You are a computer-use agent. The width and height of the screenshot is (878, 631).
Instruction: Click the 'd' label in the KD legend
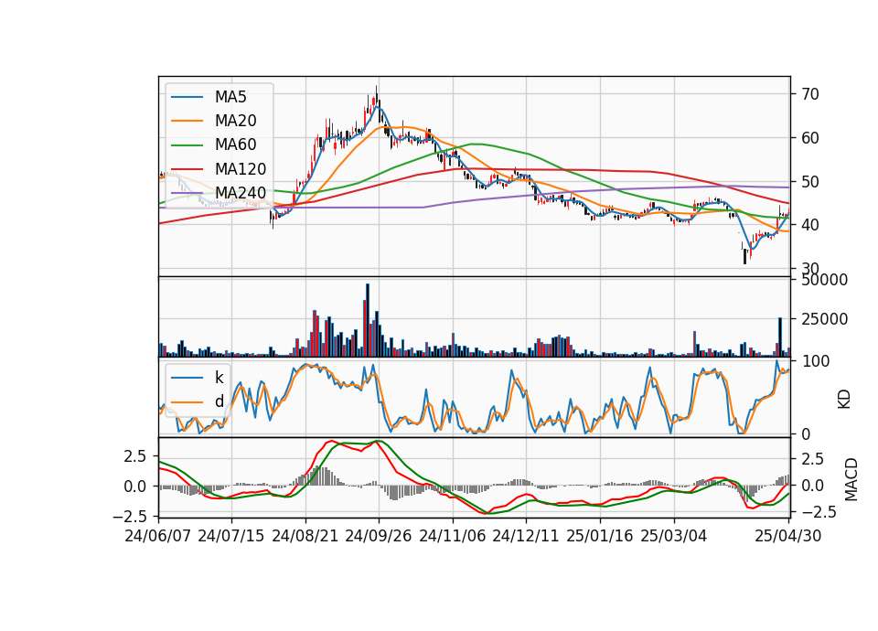pos(219,401)
